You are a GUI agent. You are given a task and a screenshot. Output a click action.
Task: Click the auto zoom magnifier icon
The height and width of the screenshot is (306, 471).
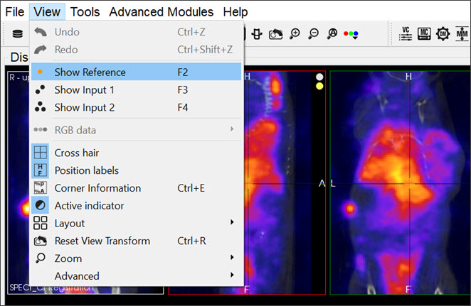(x=332, y=33)
